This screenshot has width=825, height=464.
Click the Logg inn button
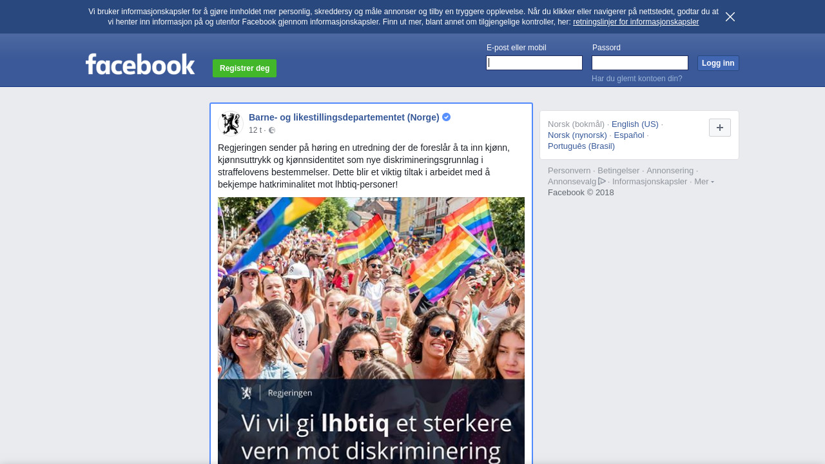coord(718,63)
